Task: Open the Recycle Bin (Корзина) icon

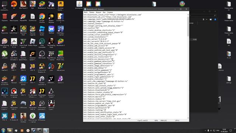Action: point(4,17)
